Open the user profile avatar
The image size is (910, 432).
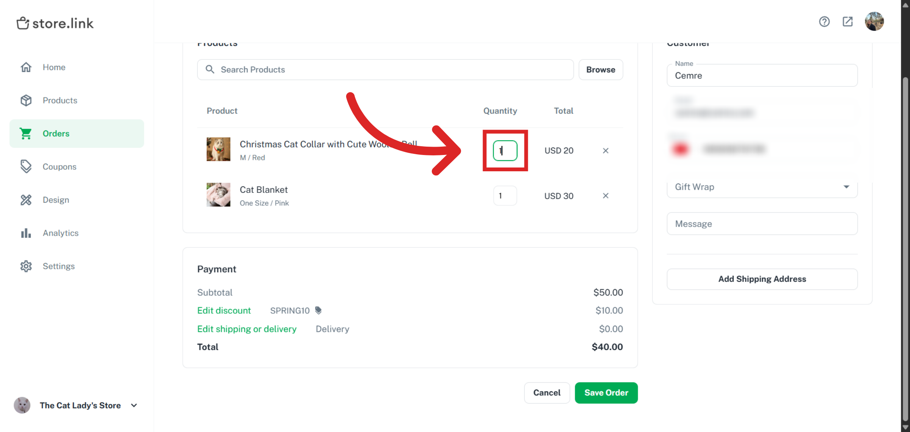click(x=874, y=21)
